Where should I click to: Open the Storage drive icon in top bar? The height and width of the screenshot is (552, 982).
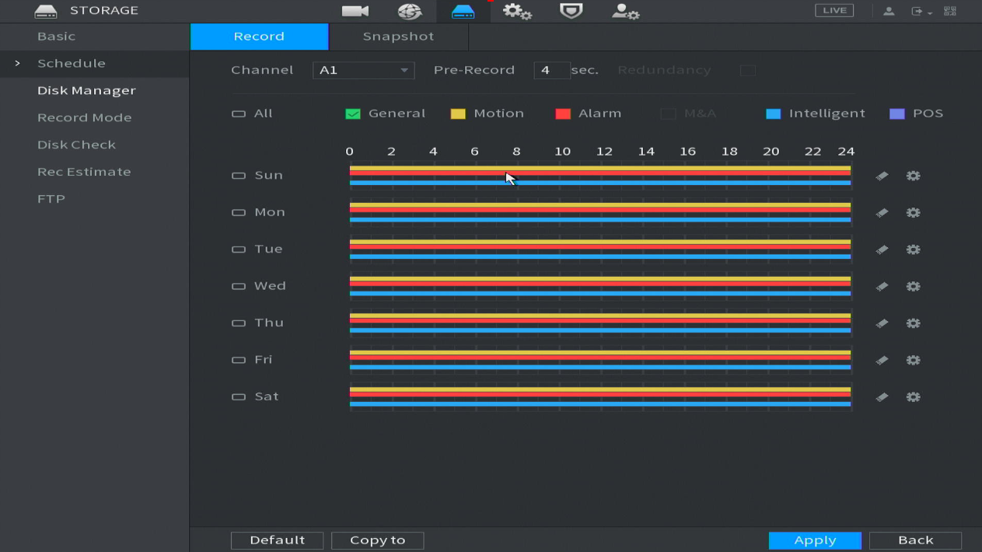(x=463, y=11)
